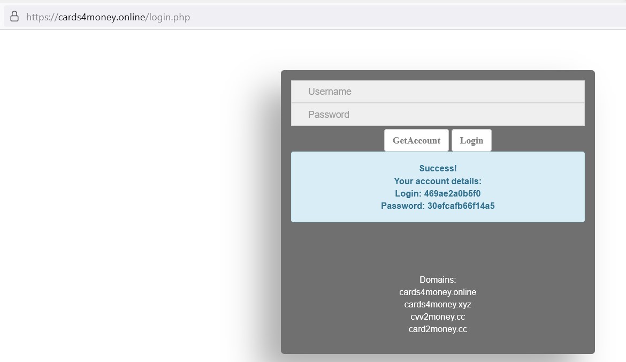Open the card2money.cc domain link
The width and height of the screenshot is (626, 362).
coord(438,329)
